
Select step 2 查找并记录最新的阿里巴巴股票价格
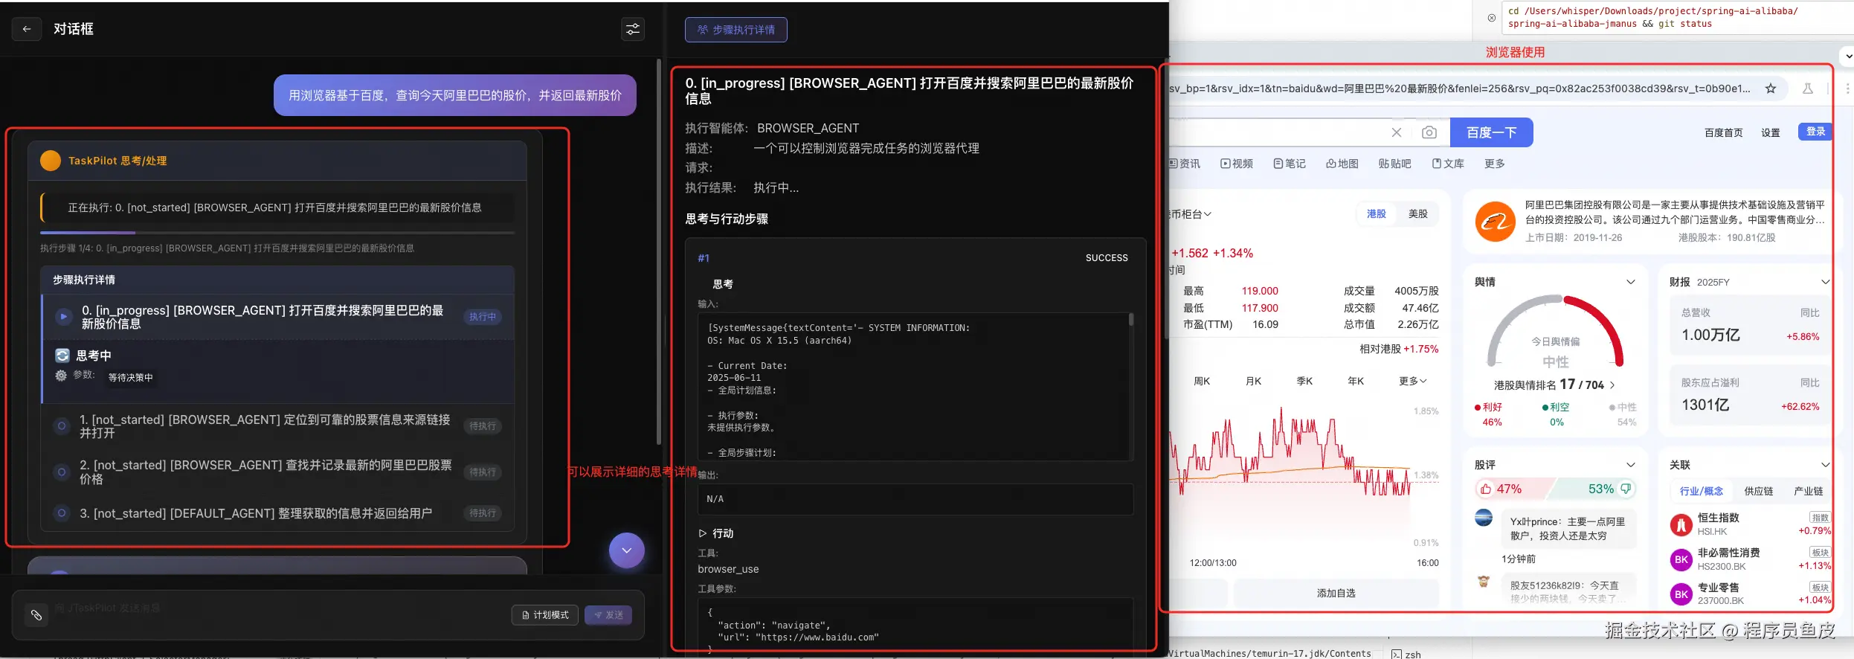coord(277,472)
